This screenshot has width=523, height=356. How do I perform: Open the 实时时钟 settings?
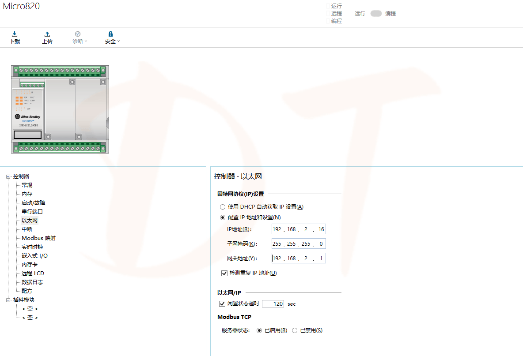tap(32, 247)
